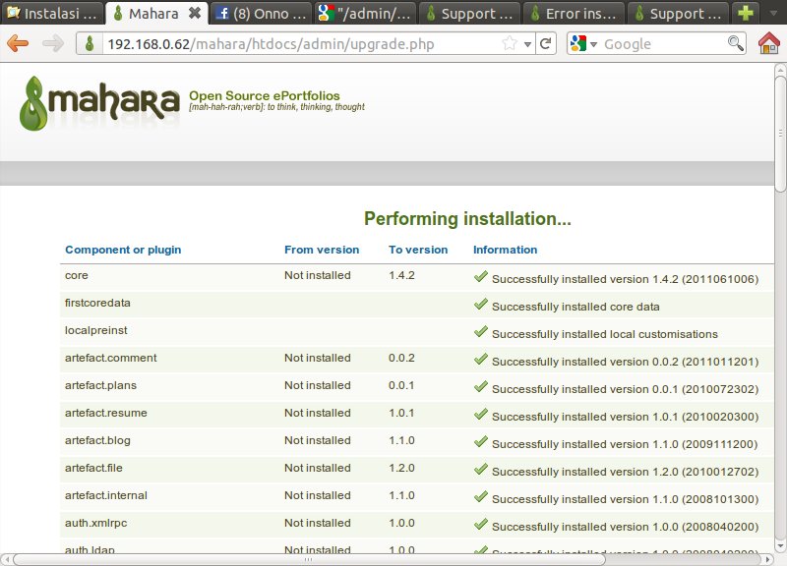Click the vertical scrollbar thumb
Screen dimensions: 787x566
[780, 133]
